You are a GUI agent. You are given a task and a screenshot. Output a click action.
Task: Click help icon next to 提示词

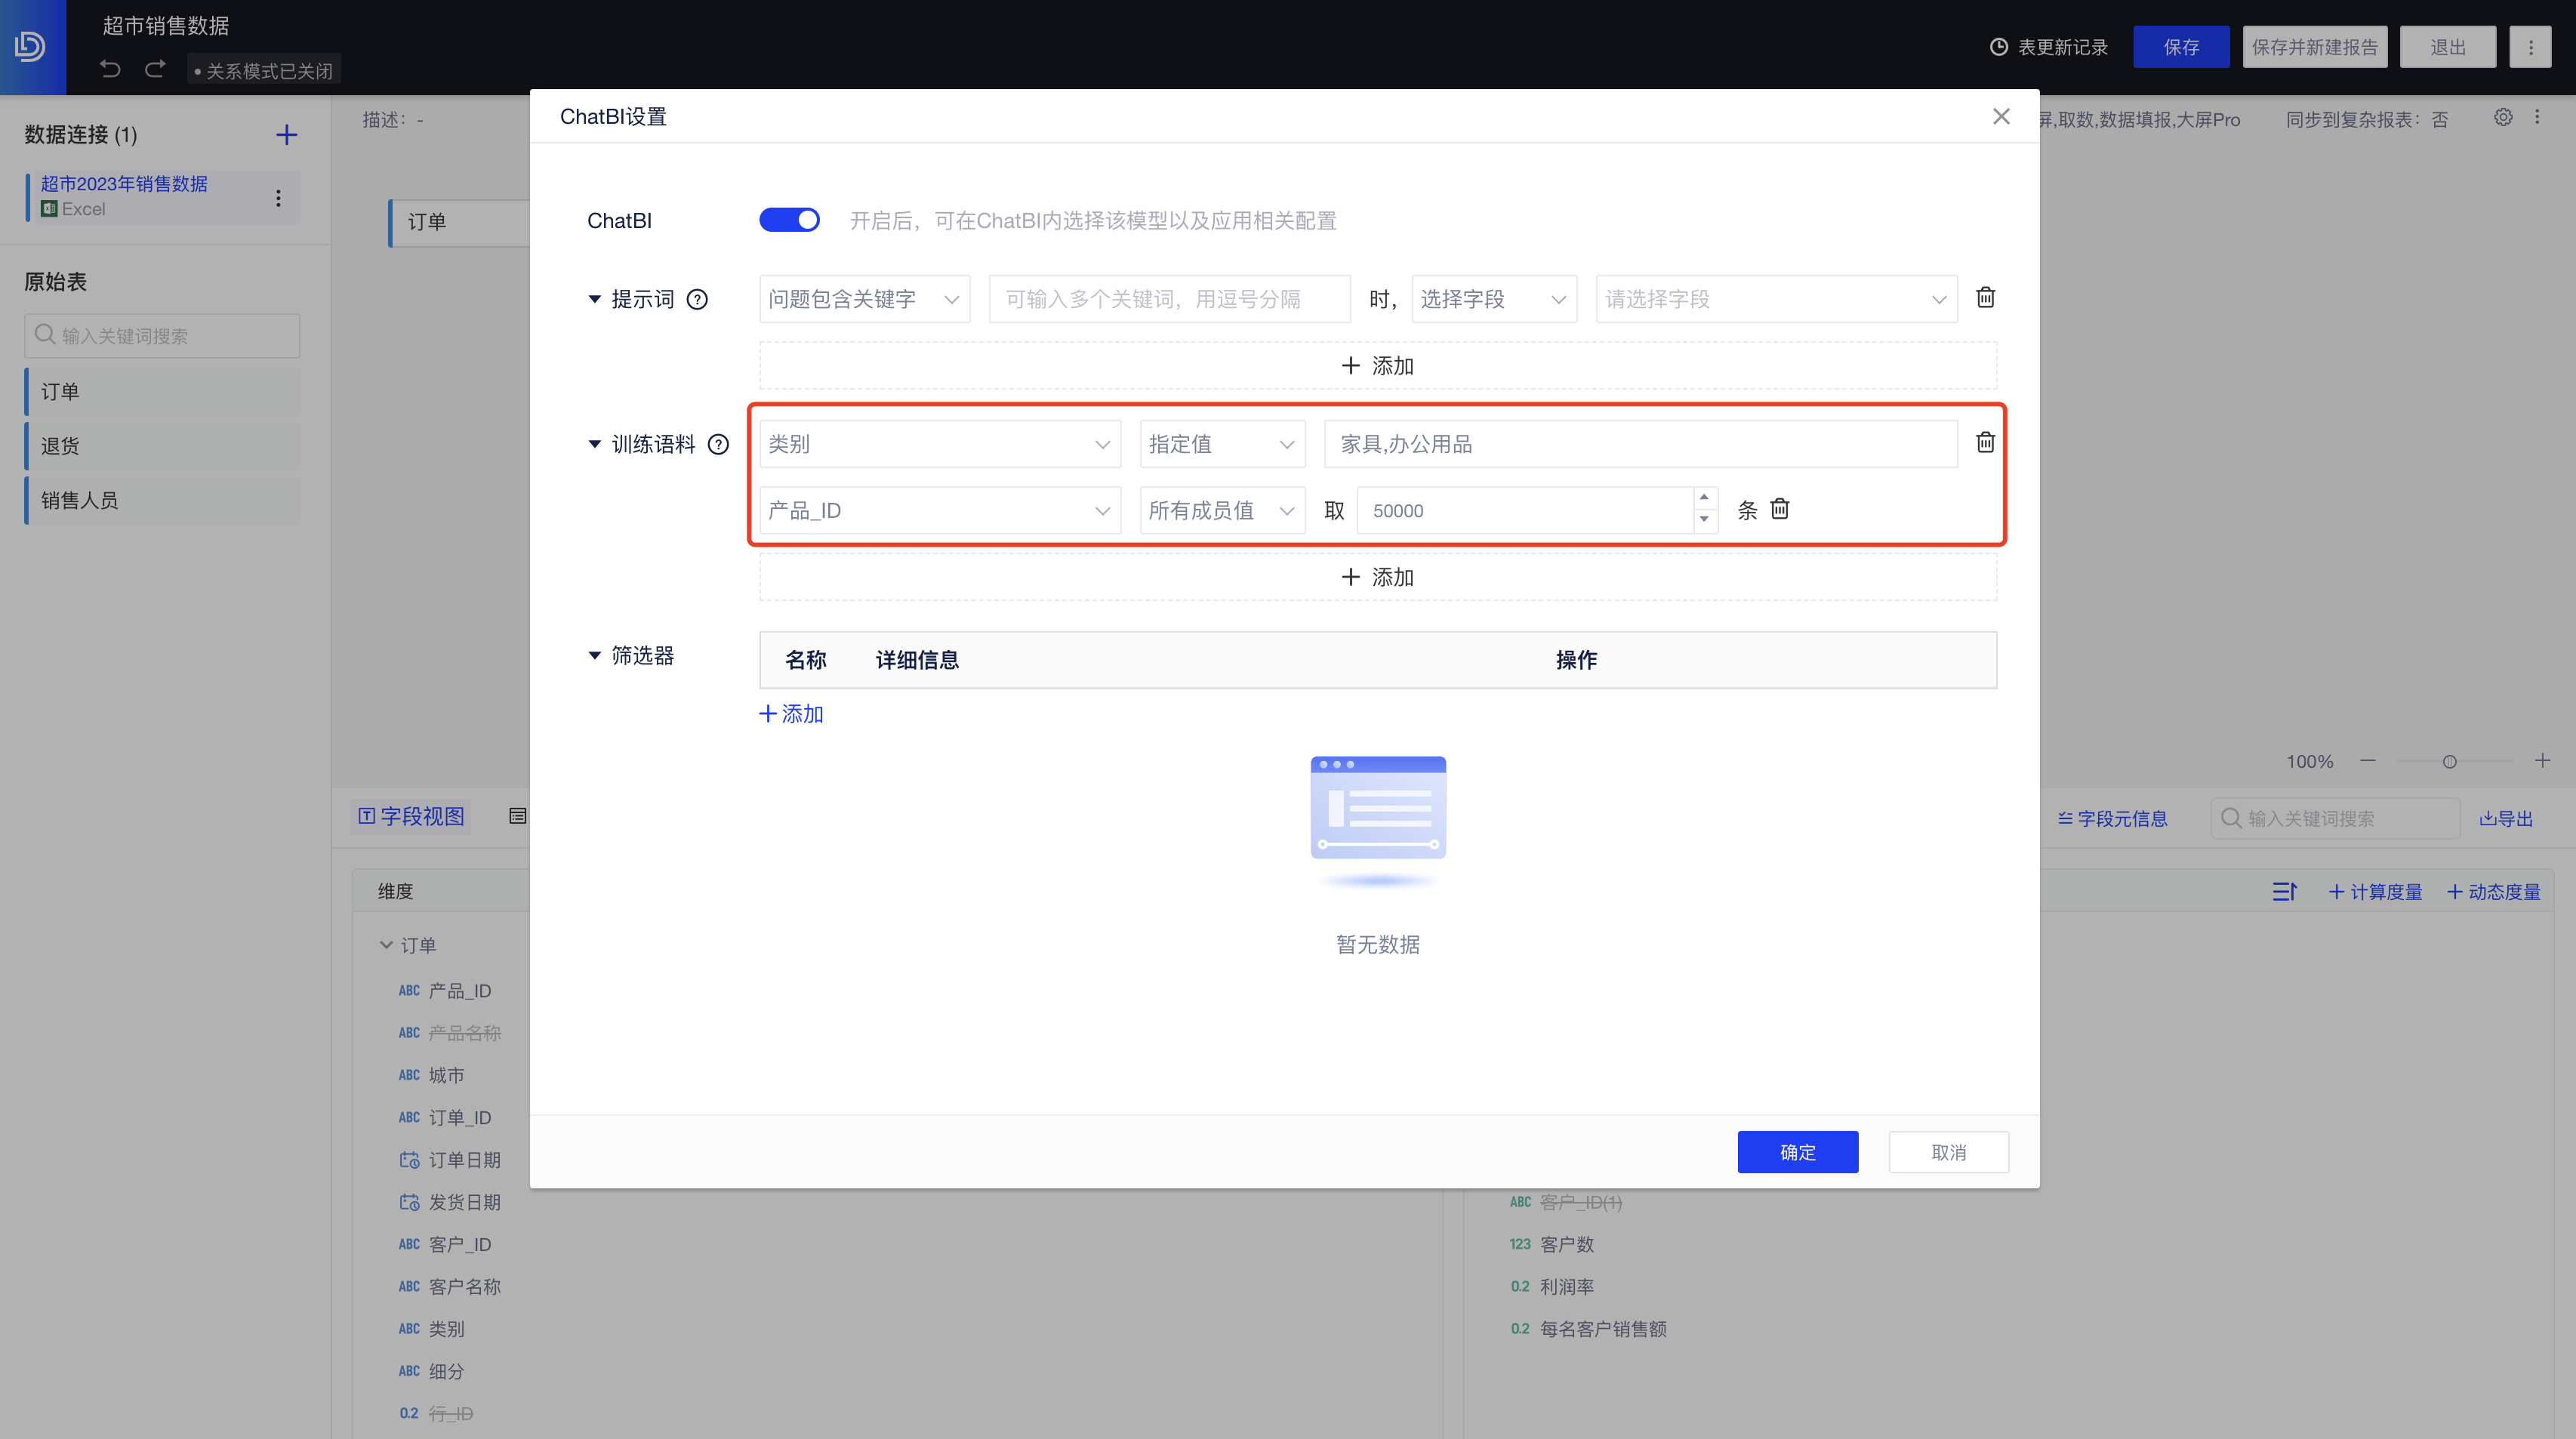(697, 299)
